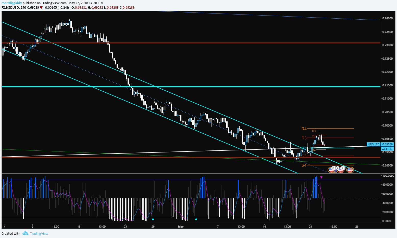Select the small S4 pivot label

314,150
